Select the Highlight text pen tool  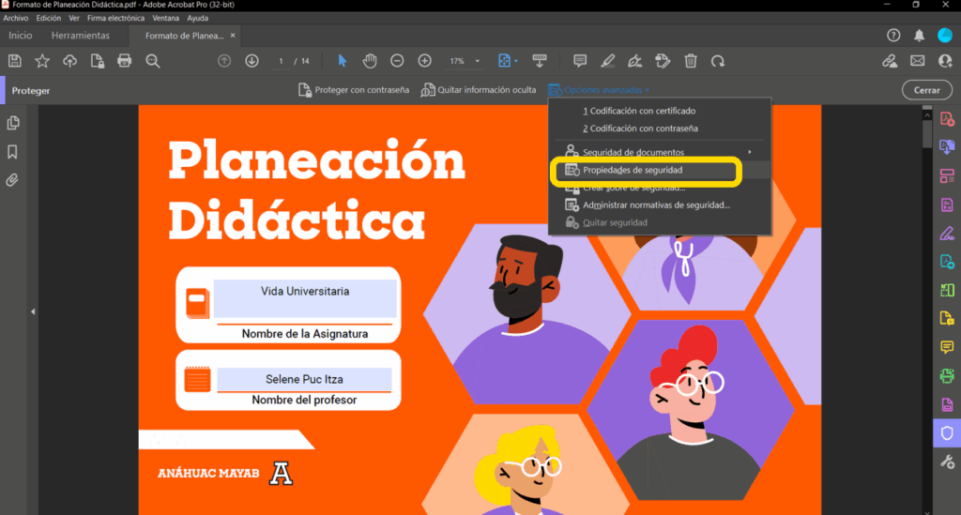pos(608,61)
